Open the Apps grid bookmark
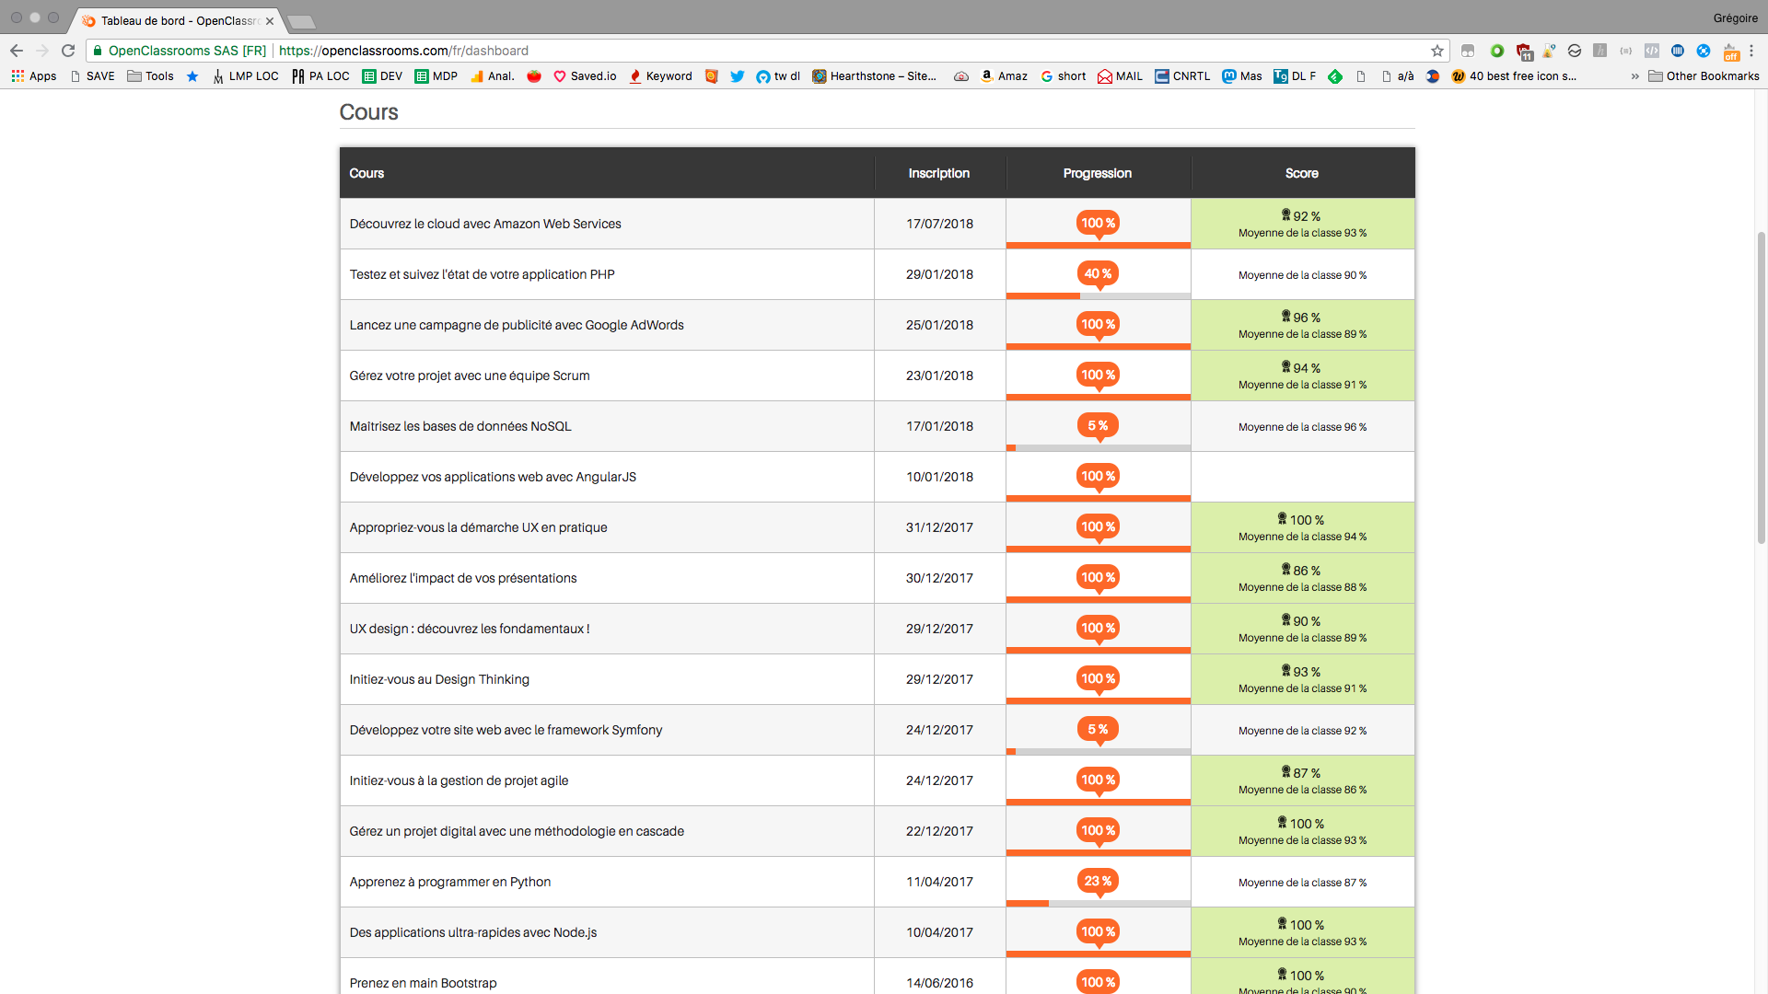 point(34,76)
